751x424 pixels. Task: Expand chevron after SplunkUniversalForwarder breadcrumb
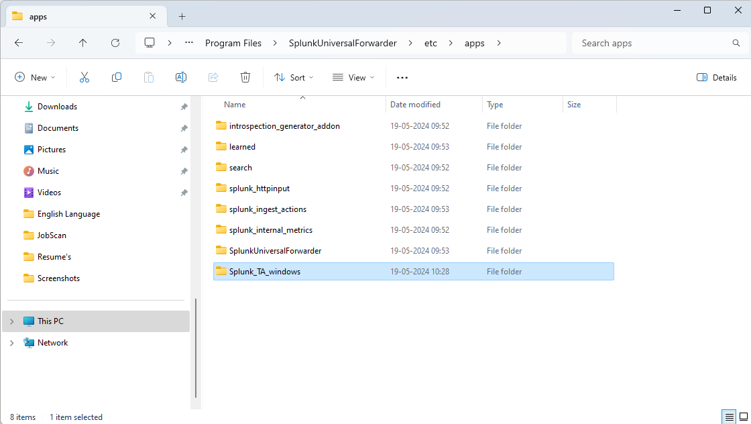click(x=410, y=43)
